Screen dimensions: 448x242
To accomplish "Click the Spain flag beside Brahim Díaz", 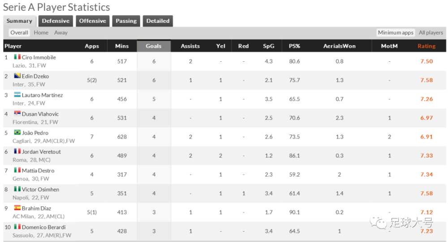I will [x=17, y=208].
